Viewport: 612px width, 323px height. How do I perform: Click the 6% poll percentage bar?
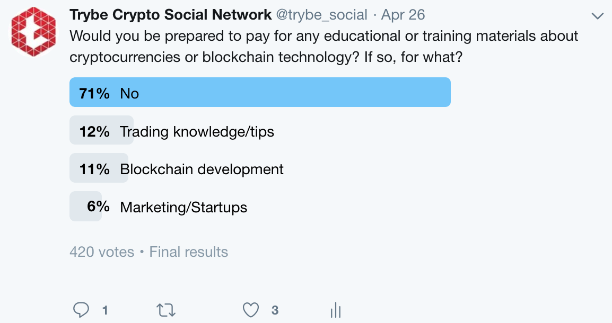tap(86, 207)
